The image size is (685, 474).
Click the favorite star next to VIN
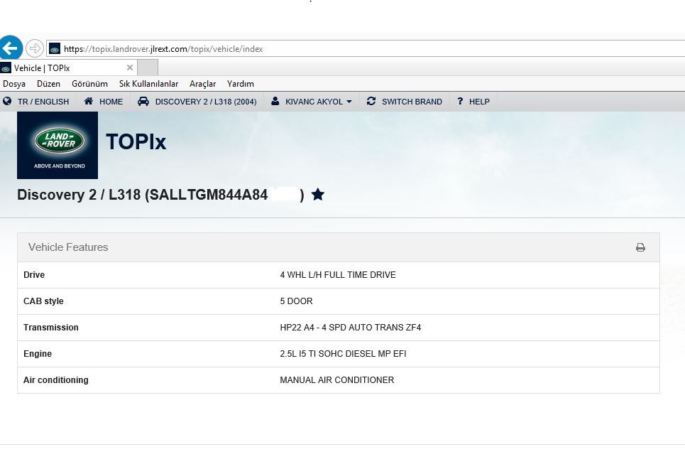click(x=318, y=194)
